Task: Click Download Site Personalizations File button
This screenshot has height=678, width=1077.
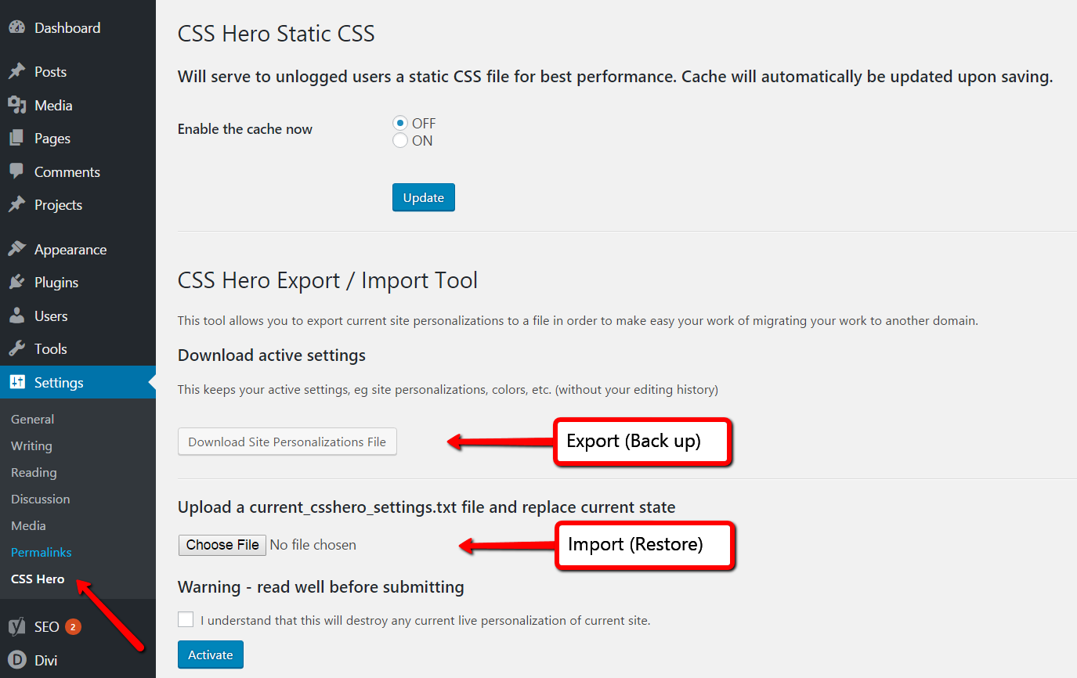Action: click(287, 442)
